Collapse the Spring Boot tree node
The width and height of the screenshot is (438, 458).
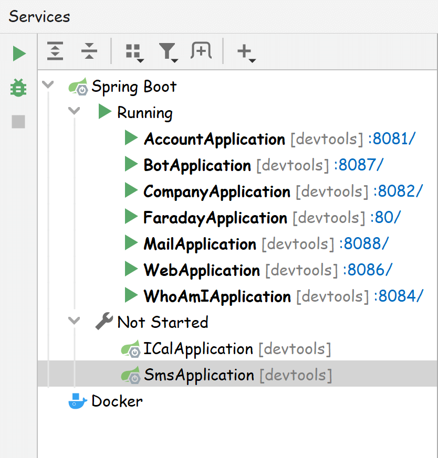[48, 85]
